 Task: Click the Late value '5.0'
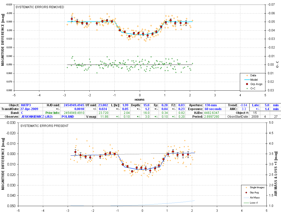pyautogui.click(x=267, y=105)
